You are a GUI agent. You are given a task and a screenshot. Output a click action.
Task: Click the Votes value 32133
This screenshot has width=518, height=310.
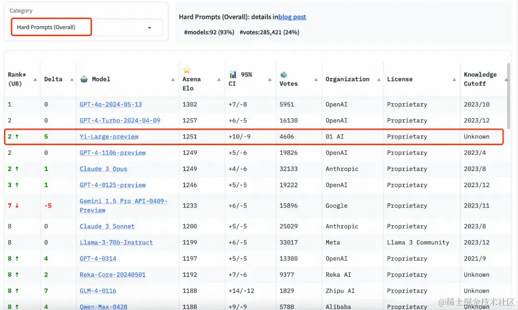(288, 169)
